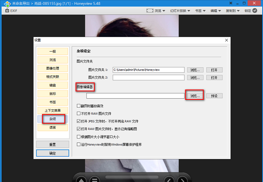The height and width of the screenshot is (182, 263).
Task: Switch to 上下文菜单 settings category
Action: coord(53,111)
